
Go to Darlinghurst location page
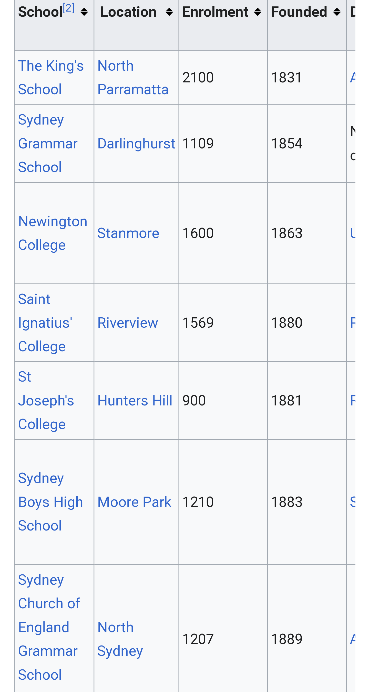click(136, 144)
